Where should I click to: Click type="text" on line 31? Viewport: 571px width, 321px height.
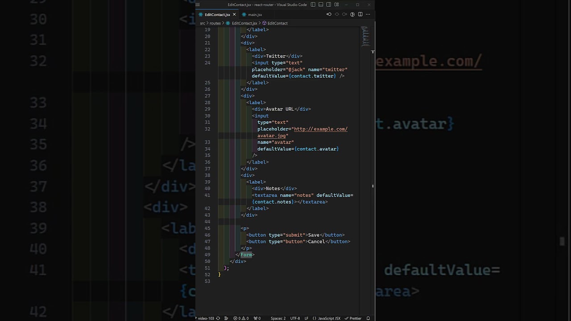pyautogui.click(x=273, y=122)
